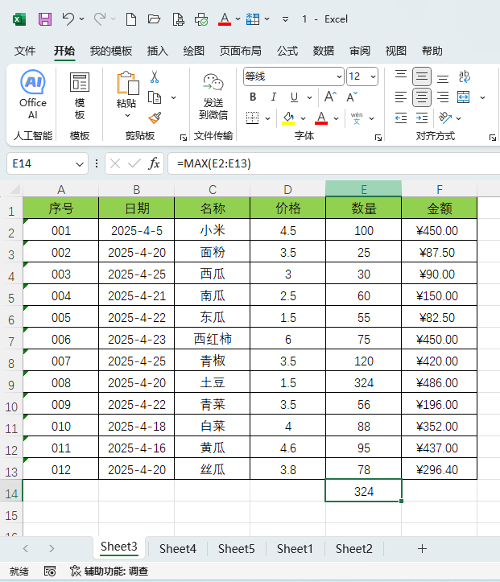Open the 文件 (File) menu

25,51
